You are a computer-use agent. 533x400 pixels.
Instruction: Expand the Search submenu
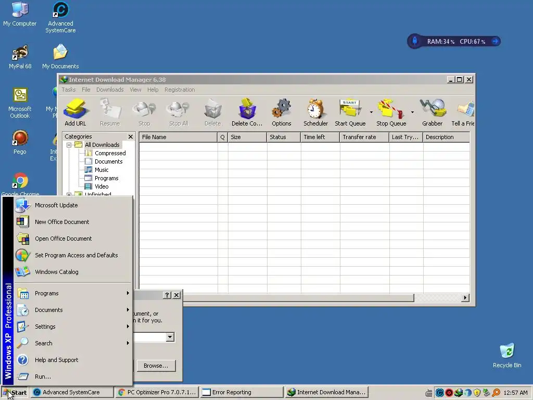pyautogui.click(x=73, y=343)
